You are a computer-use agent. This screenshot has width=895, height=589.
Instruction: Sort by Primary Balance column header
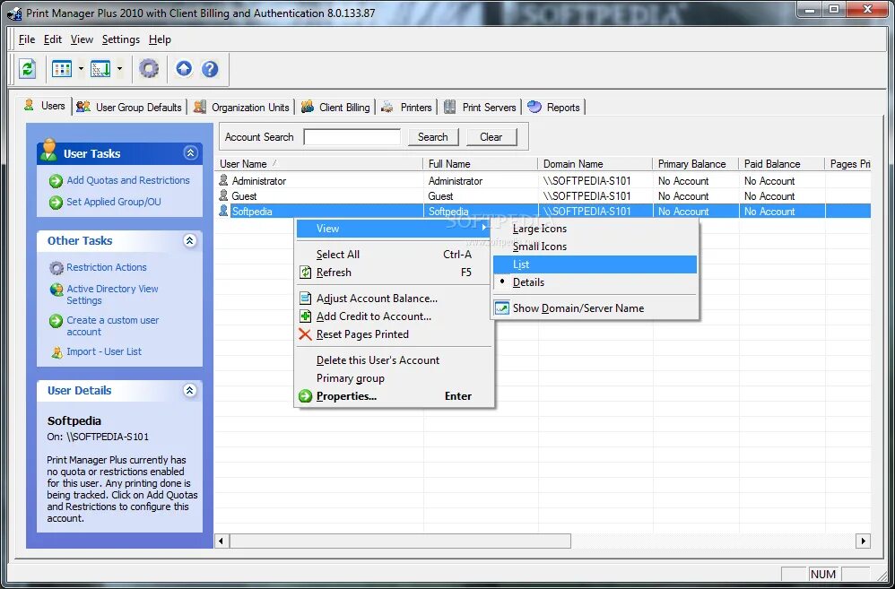pos(696,164)
